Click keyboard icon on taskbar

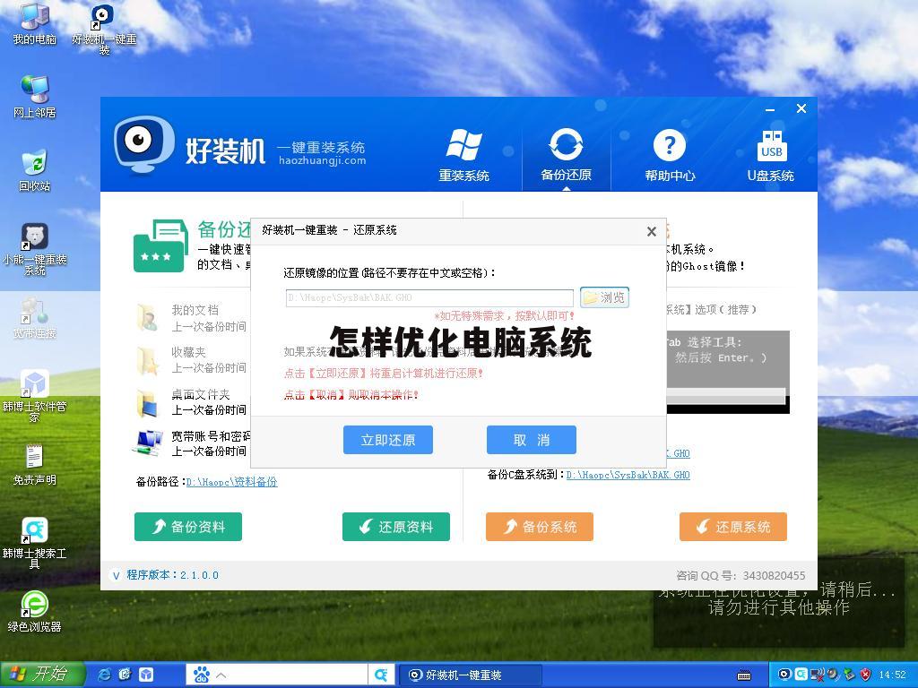(743, 675)
